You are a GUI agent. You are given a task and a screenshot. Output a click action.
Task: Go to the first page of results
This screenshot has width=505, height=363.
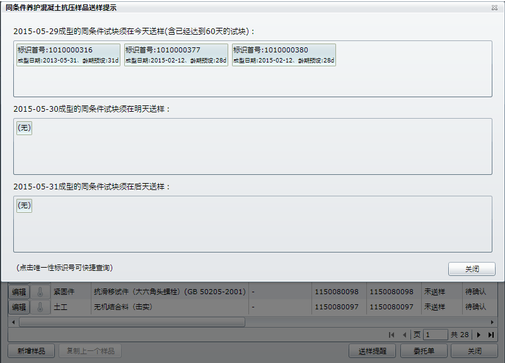coord(392,335)
